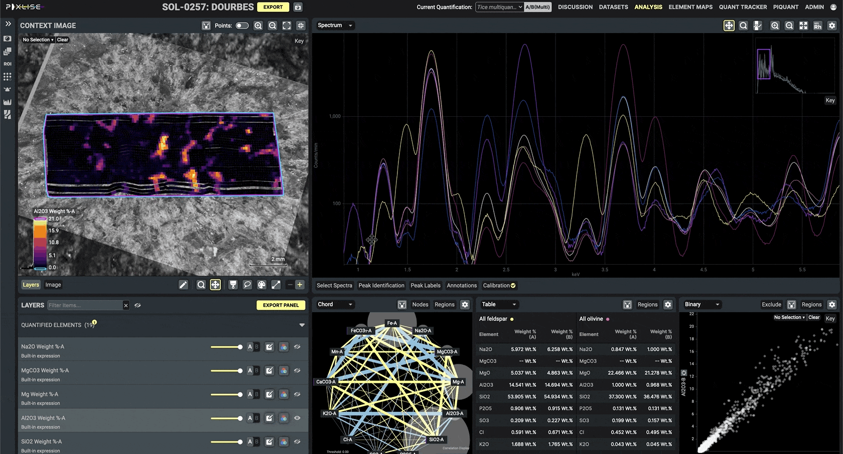The image size is (843, 454).
Task: Open the Table widget type dropdown
Action: point(499,304)
